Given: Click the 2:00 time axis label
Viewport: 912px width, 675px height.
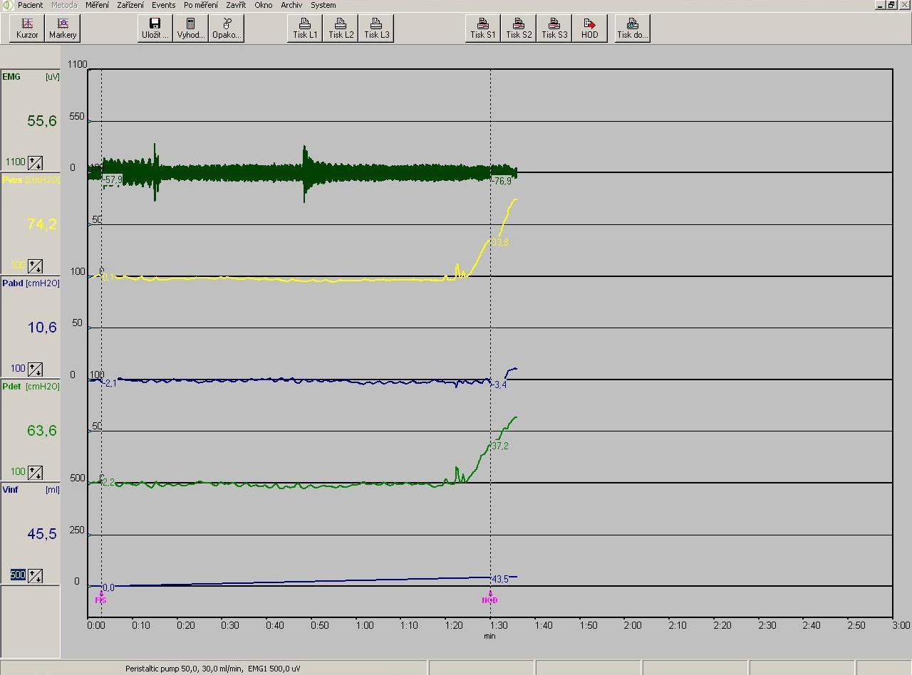Looking at the screenshot, I should coord(633,626).
